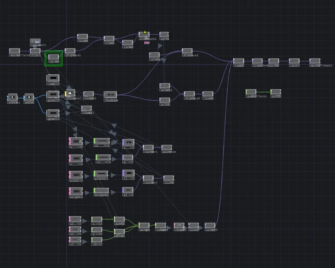Select the pink u node
The height and width of the screenshot is (268, 335).
(x=76, y=141)
